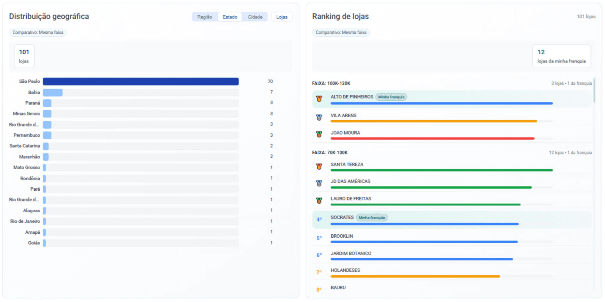The height and width of the screenshot is (302, 605).
Task: Click bronze medal icon beside LAURO DE FREITAS
Action: click(319, 200)
